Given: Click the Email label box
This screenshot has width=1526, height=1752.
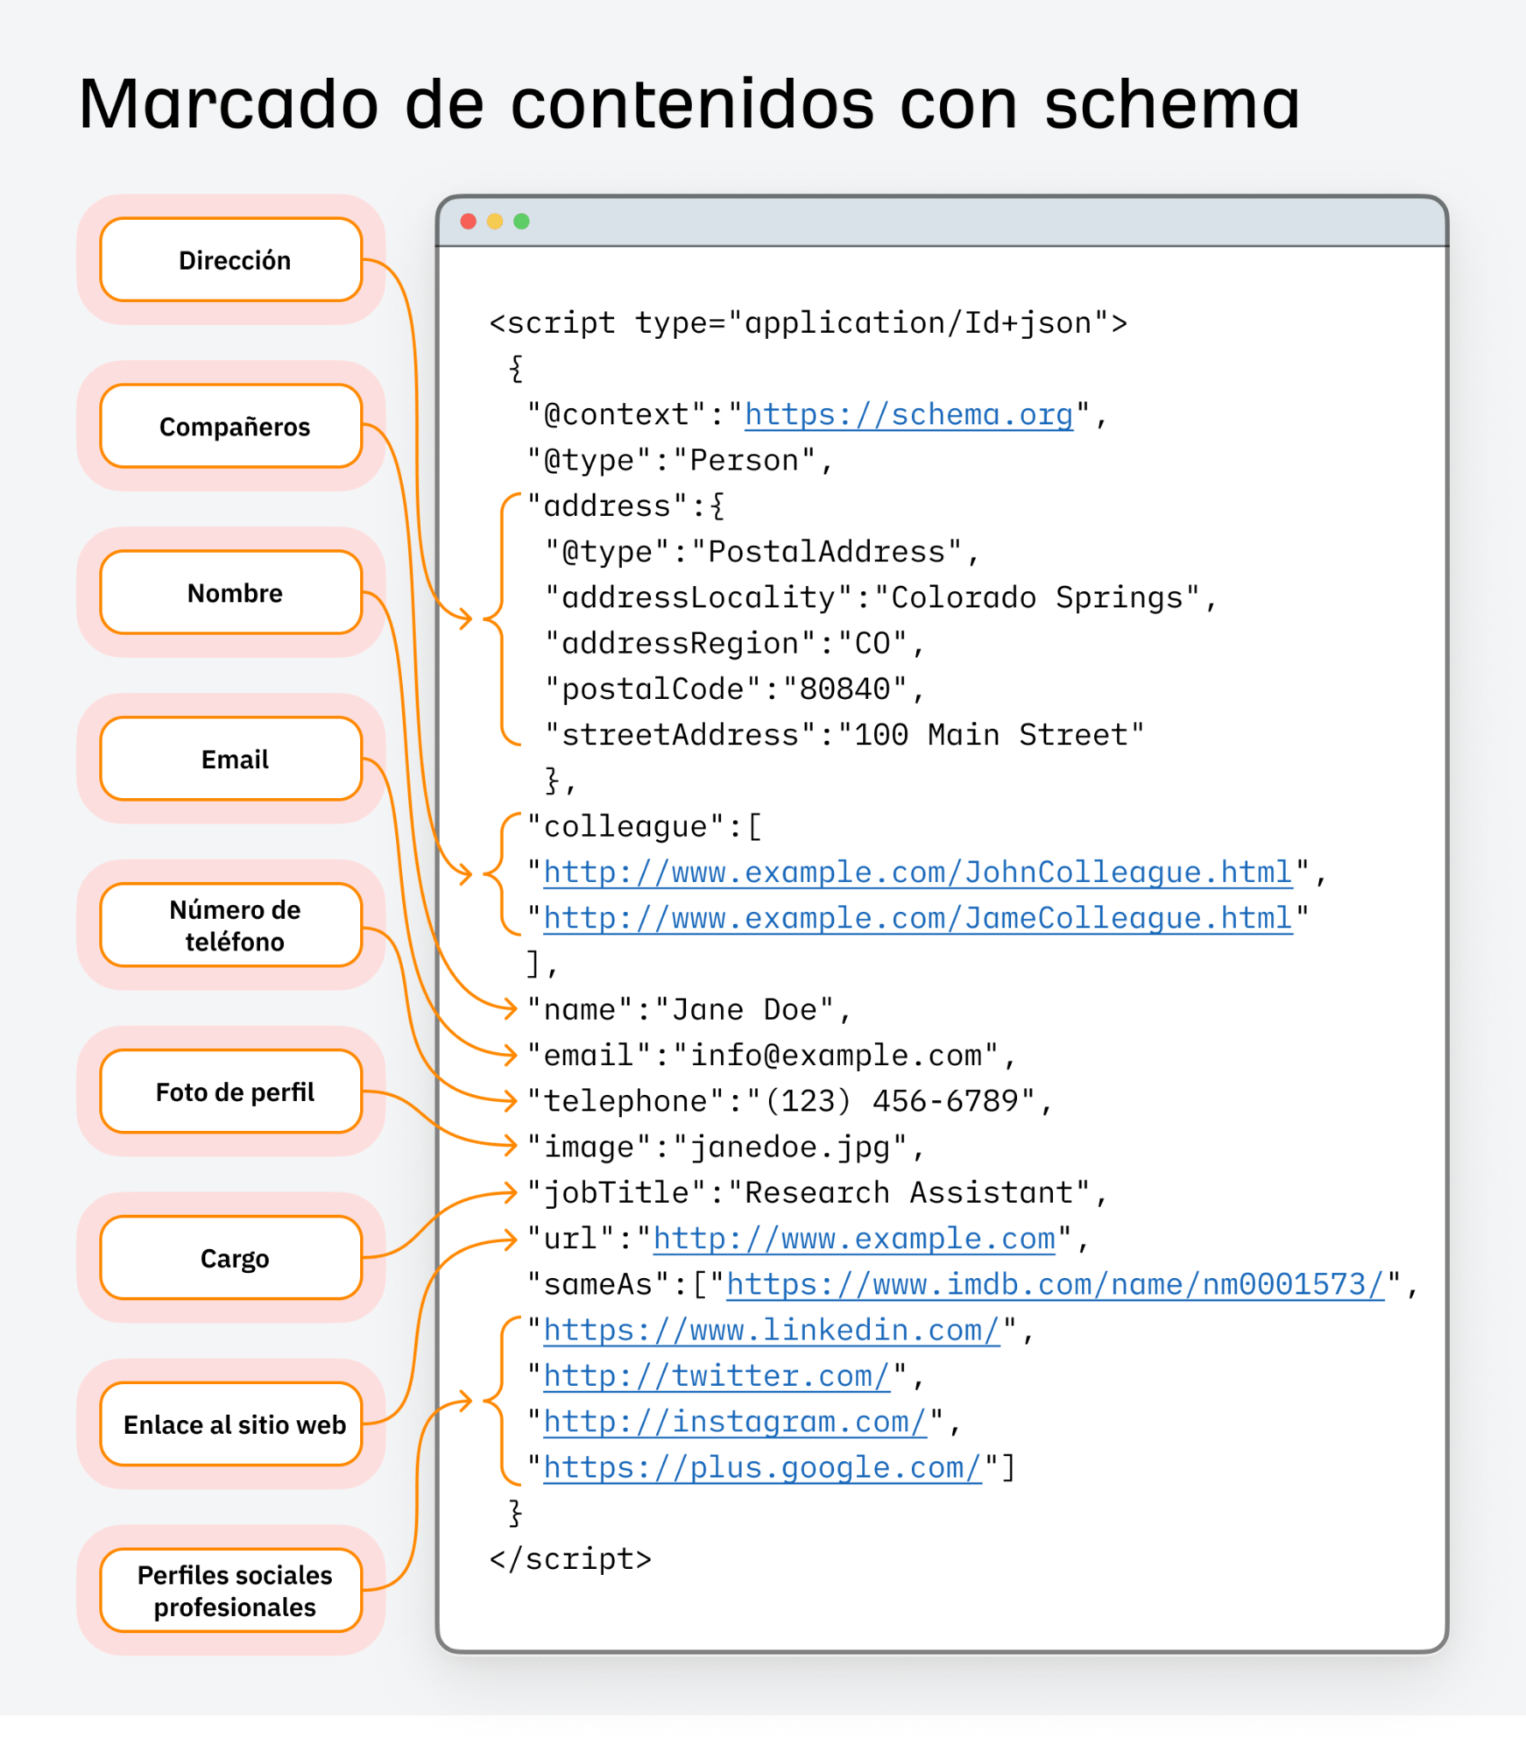Looking at the screenshot, I should (233, 759).
